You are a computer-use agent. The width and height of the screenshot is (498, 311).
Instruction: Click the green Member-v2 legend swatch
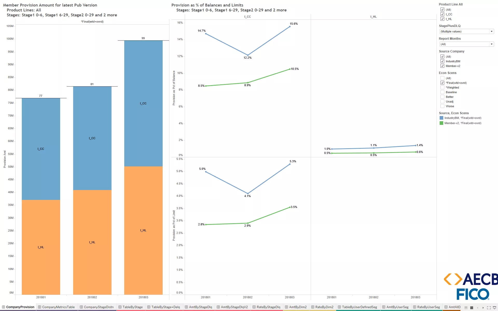point(441,123)
